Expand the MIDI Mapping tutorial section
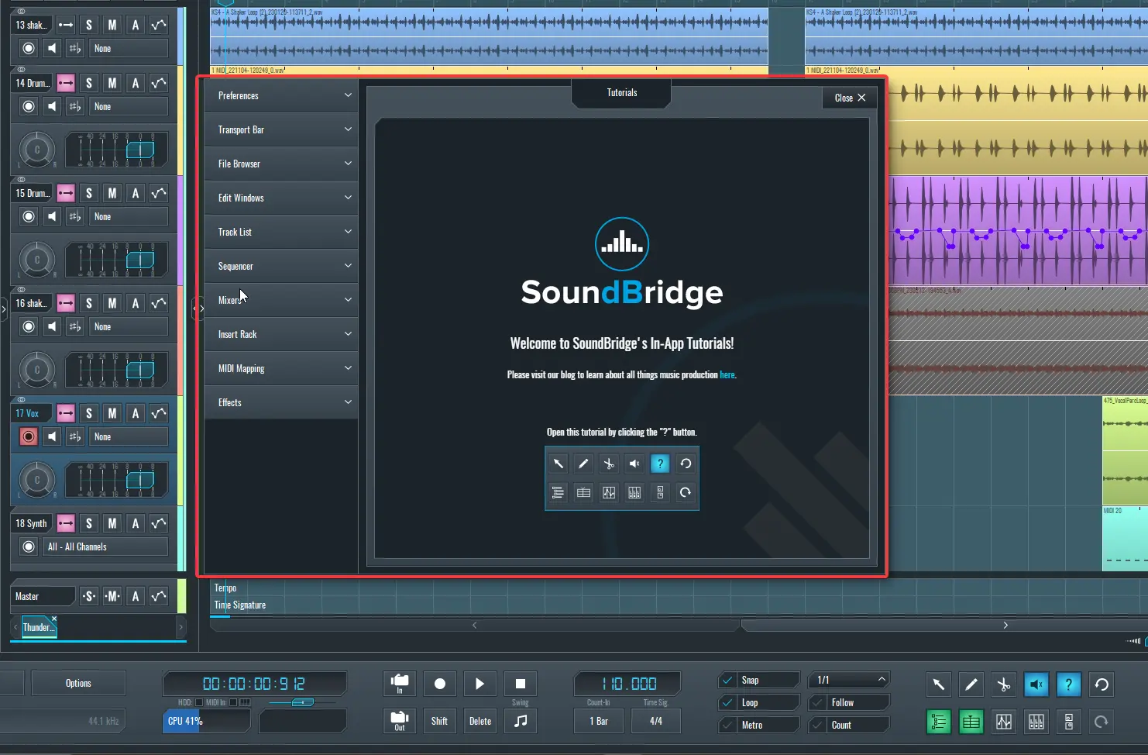This screenshot has width=1148, height=755. pos(281,368)
